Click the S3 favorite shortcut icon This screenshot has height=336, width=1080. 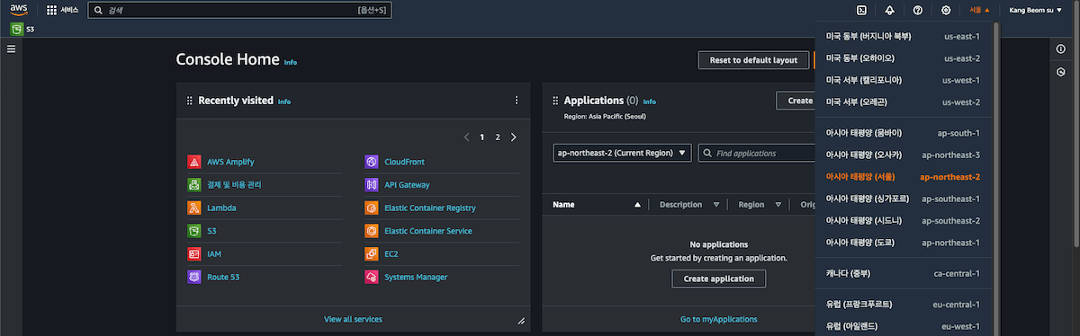point(16,29)
